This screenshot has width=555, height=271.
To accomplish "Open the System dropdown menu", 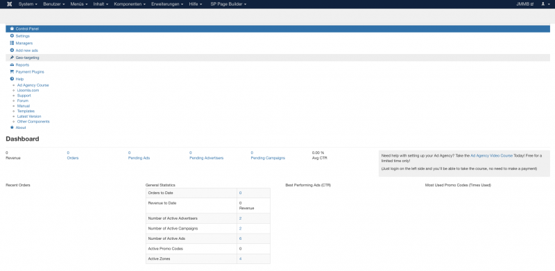I will pyautogui.click(x=28, y=4).
